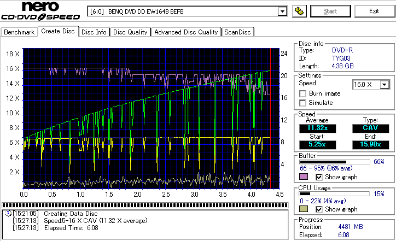This screenshot has width=396, height=241.
Task: Click the Create Disc tab
Action: tap(58, 31)
